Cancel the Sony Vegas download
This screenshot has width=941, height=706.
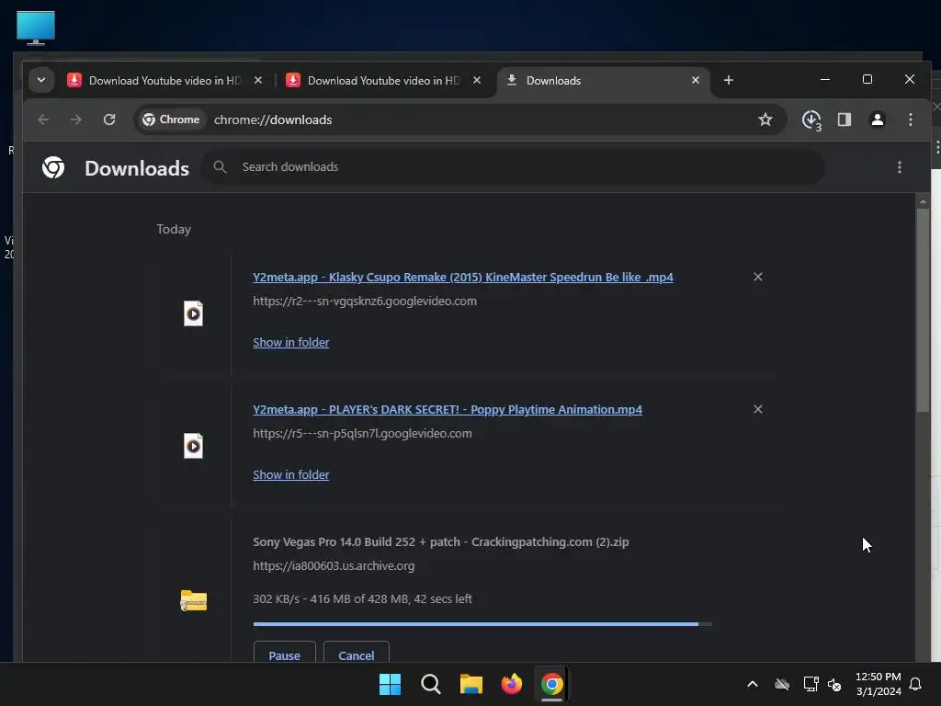pyautogui.click(x=357, y=654)
